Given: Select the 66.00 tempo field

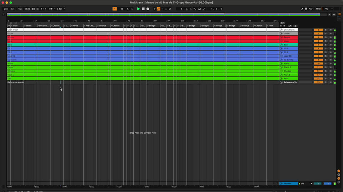Looking at the screenshot, I should 27,9.
